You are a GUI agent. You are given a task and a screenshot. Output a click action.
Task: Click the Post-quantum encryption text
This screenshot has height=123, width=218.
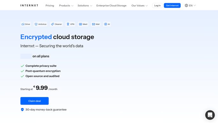(x=43, y=71)
